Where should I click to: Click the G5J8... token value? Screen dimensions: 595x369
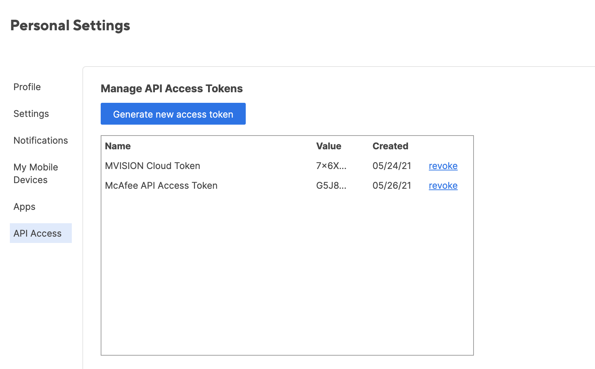tap(331, 186)
